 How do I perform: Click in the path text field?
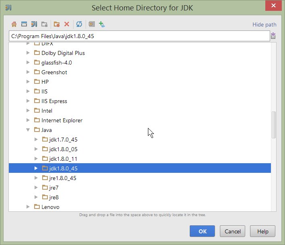[x=137, y=36]
